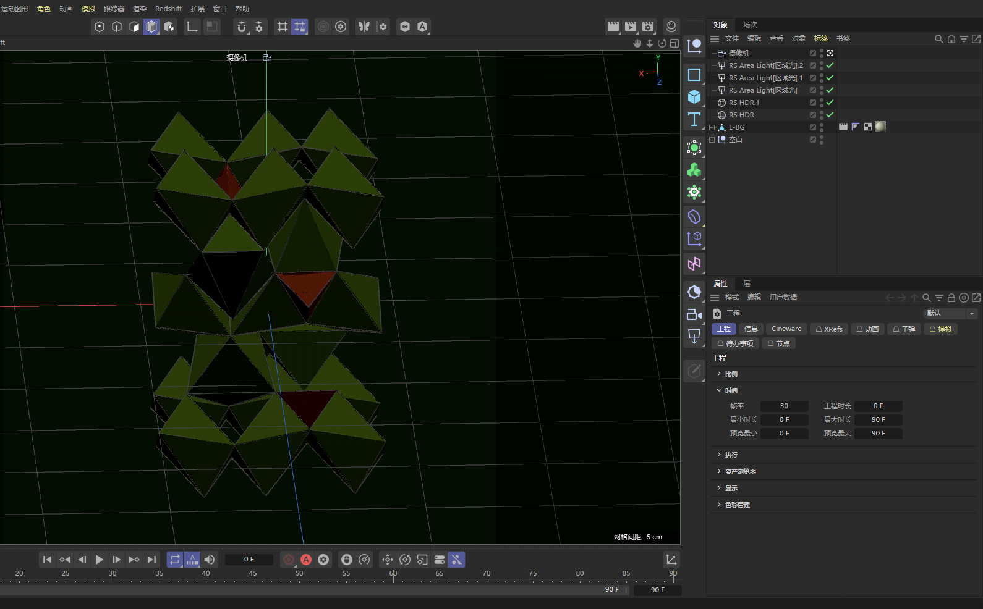Click the axis L-shaped icon in toolbar
This screenshot has height=609, width=983.
pyautogui.click(x=192, y=27)
